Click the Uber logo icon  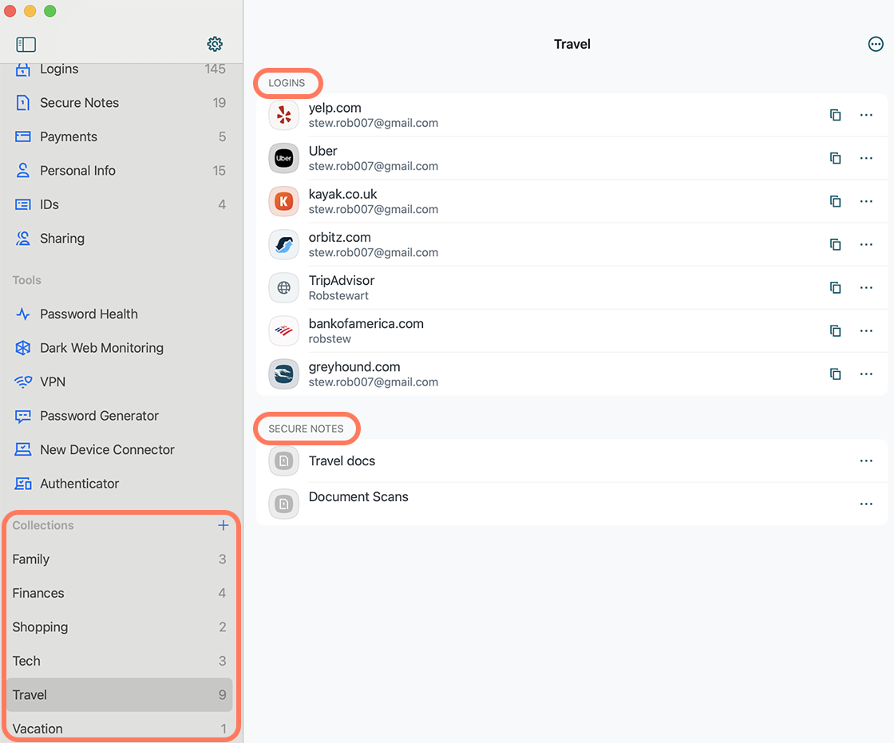(283, 158)
